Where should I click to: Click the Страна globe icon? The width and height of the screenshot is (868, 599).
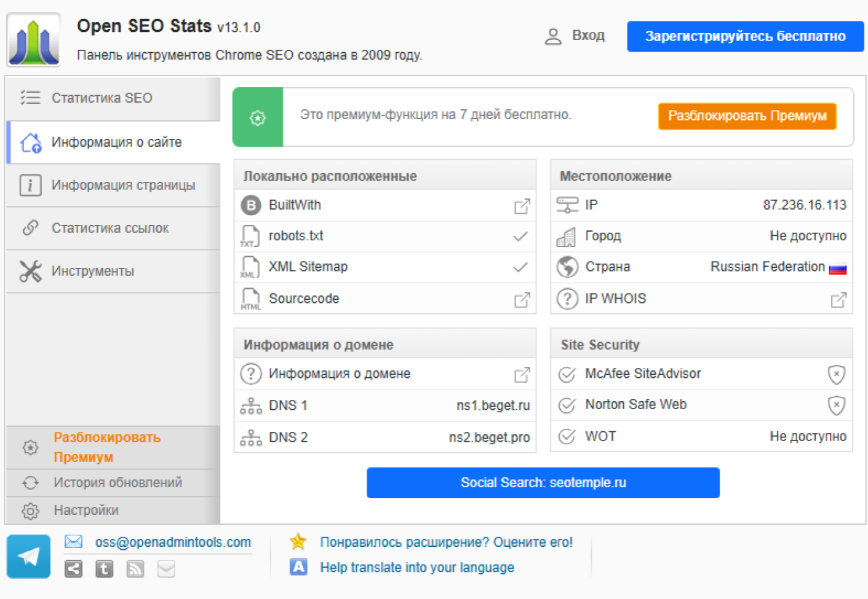click(567, 267)
